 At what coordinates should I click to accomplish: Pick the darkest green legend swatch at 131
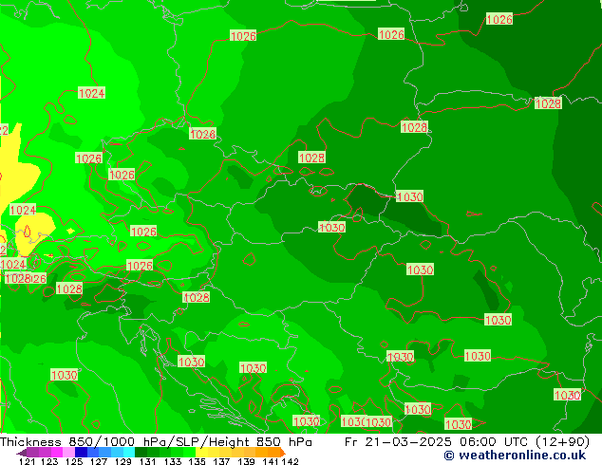141,453
